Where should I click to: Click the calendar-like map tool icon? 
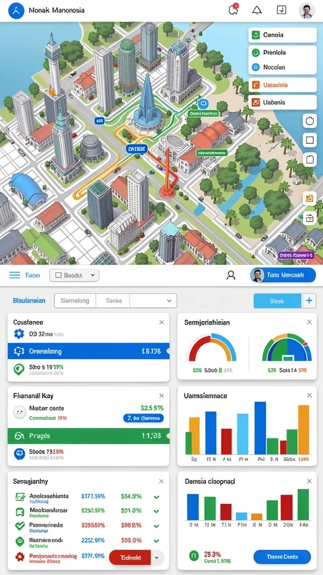pyautogui.click(x=310, y=218)
